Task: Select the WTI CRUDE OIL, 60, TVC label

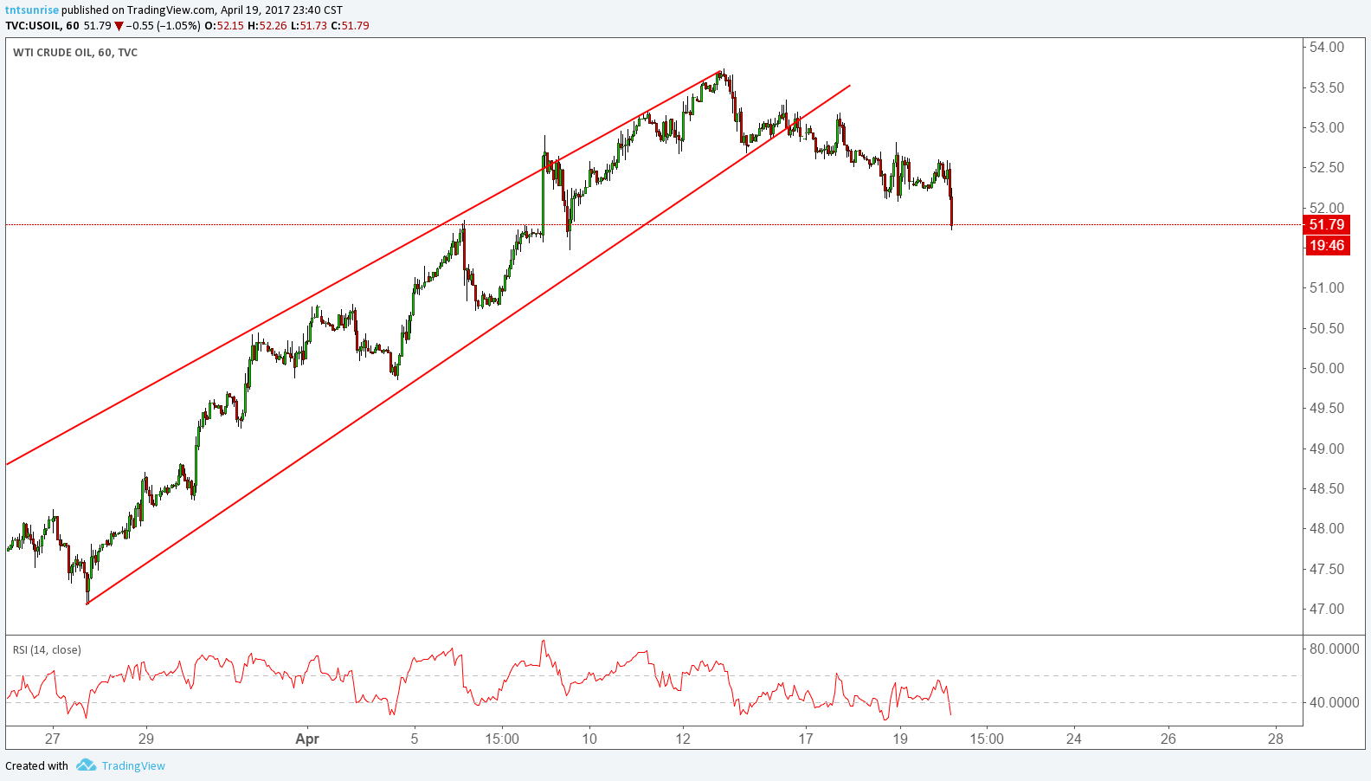Action: click(75, 52)
